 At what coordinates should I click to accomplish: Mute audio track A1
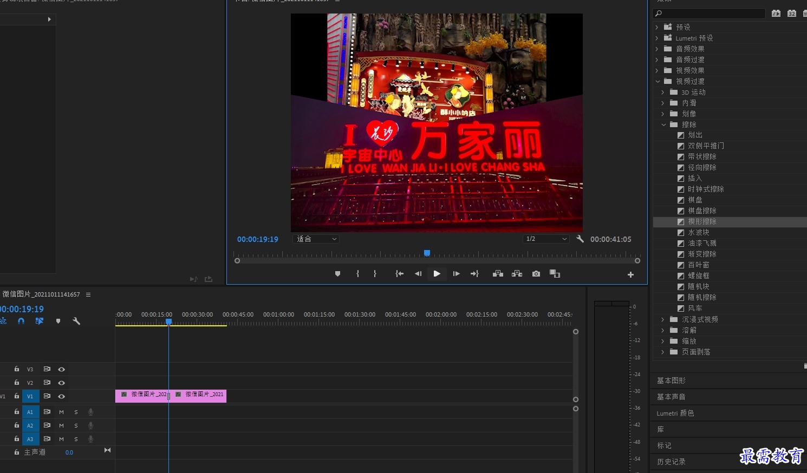tap(61, 412)
